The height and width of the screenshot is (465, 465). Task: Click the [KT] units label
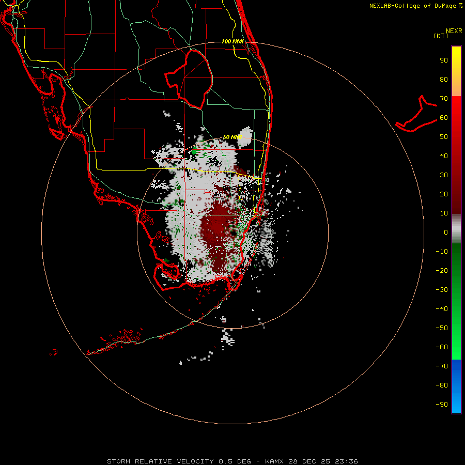(441, 36)
